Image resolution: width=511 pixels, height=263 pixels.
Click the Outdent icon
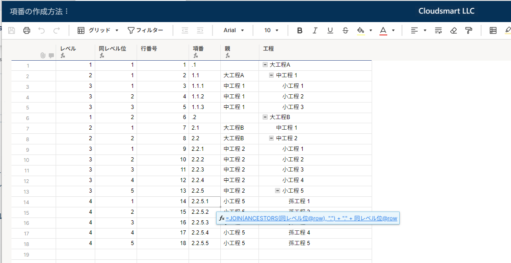(185, 30)
